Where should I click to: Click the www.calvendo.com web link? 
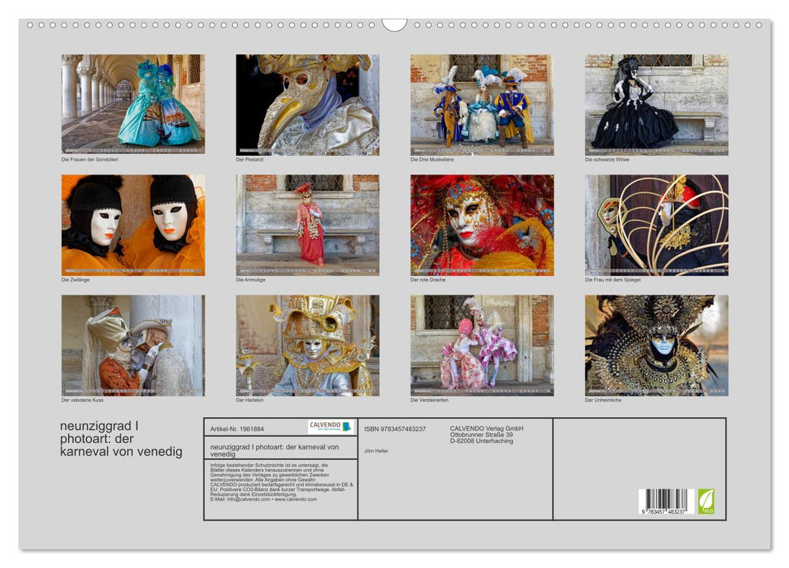coord(295,501)
